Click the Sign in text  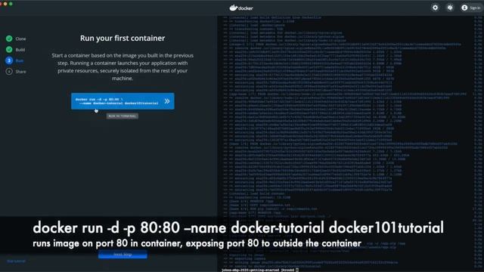(475, 8)
